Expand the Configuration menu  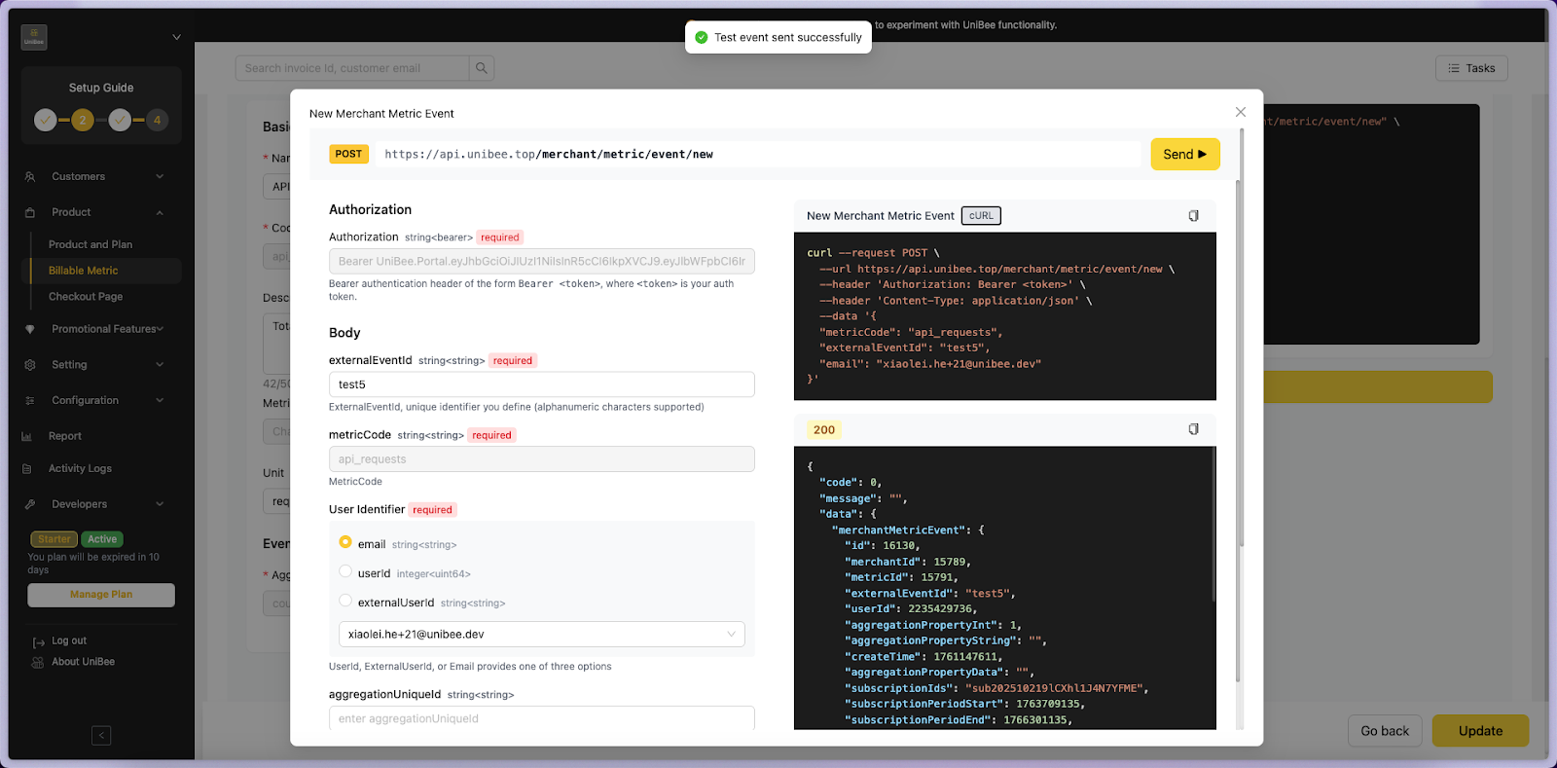pos(160,401)
